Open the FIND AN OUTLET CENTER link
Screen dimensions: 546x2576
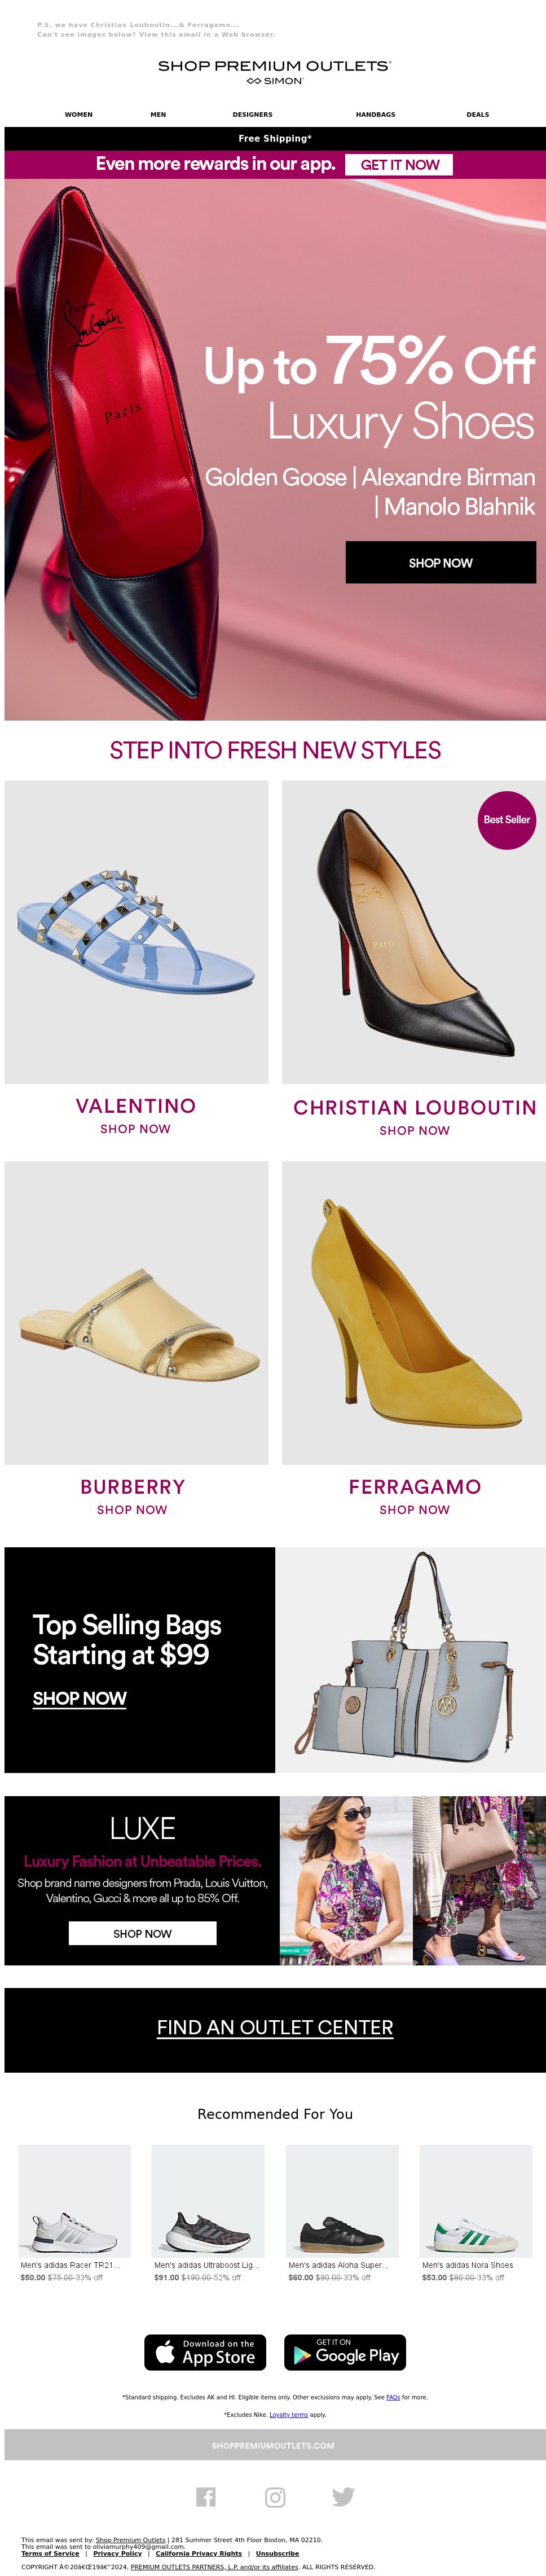click(275, 2027)
